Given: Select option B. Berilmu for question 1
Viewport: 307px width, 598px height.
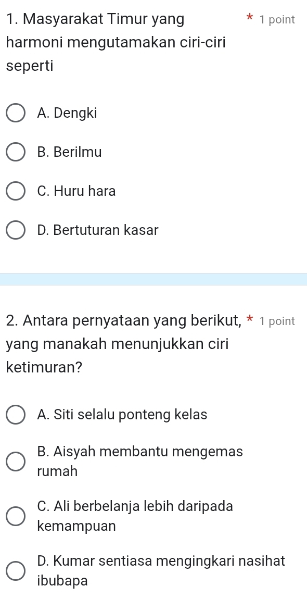Looking at the screenshot, I should point(16,152).
